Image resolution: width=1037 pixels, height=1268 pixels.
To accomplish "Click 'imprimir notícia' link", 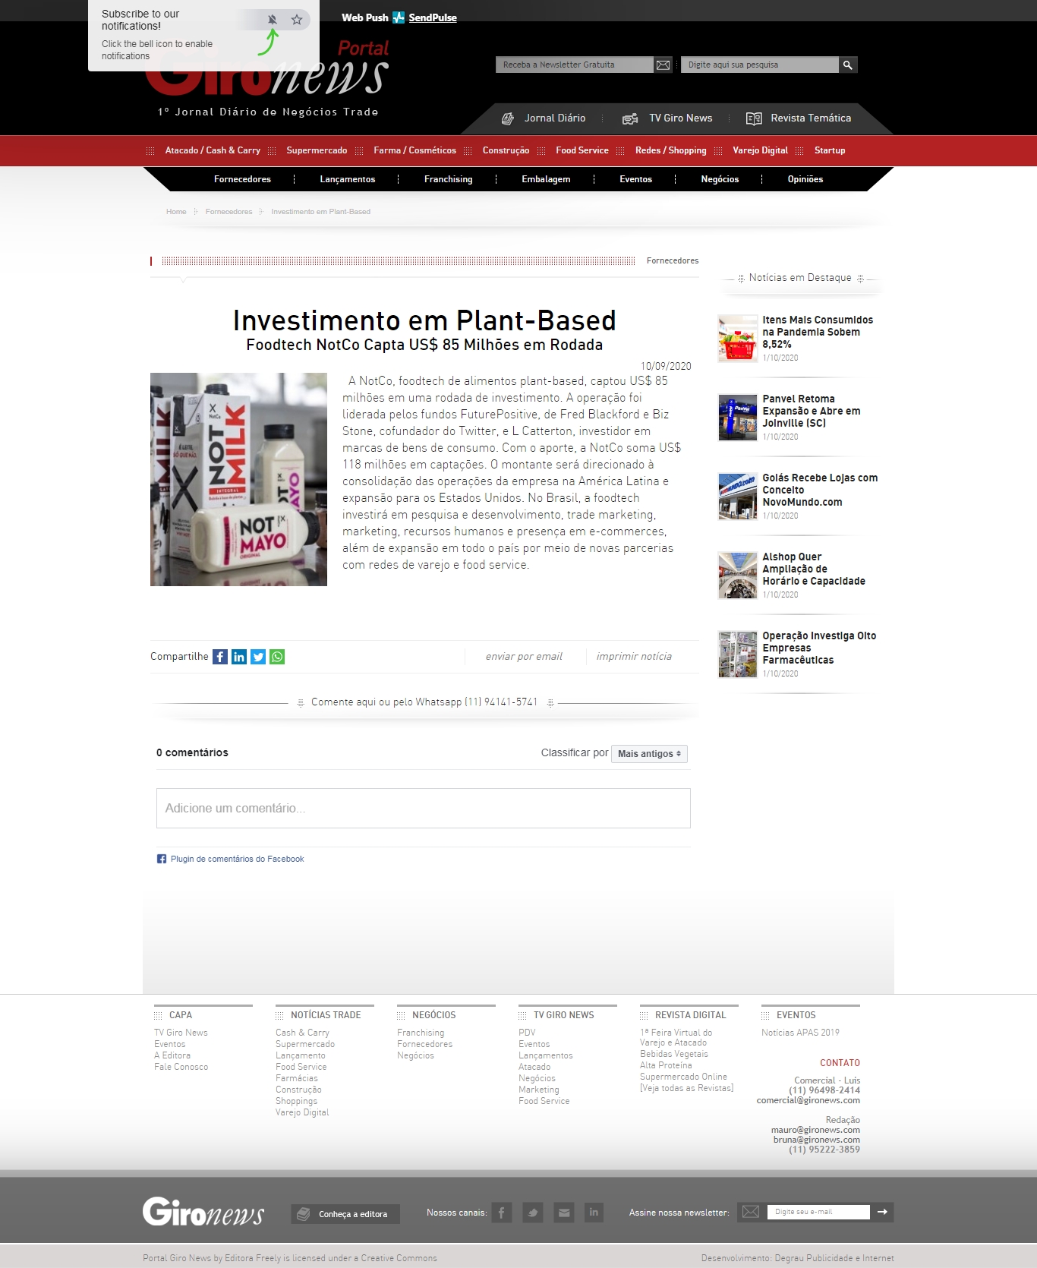I will pyautogui.click(x=634, y=657).
